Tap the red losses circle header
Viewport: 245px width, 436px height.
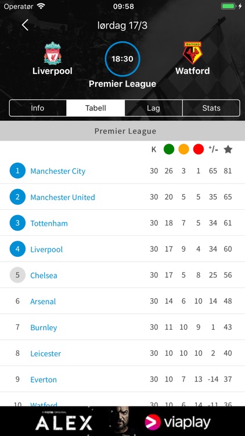point(199,149)
